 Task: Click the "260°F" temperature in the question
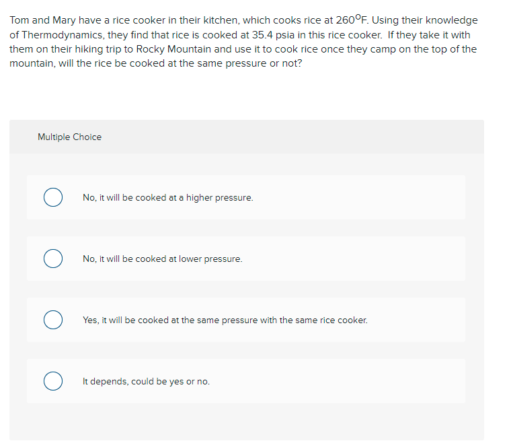tap(352, 20)
